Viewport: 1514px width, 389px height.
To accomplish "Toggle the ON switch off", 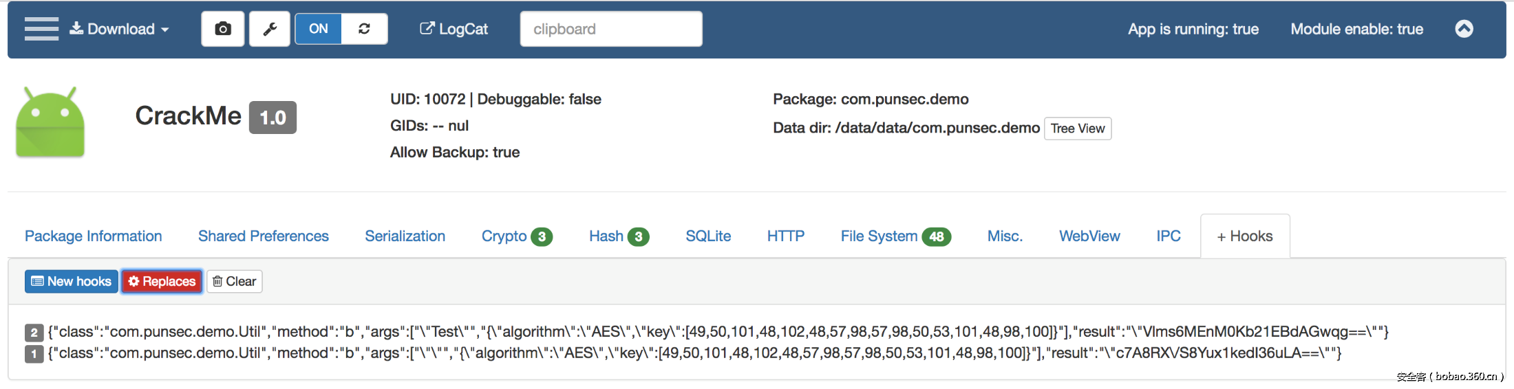I will [319, 29].
